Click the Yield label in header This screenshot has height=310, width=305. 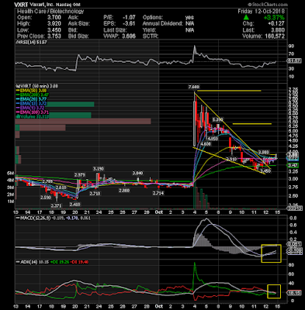149,30
